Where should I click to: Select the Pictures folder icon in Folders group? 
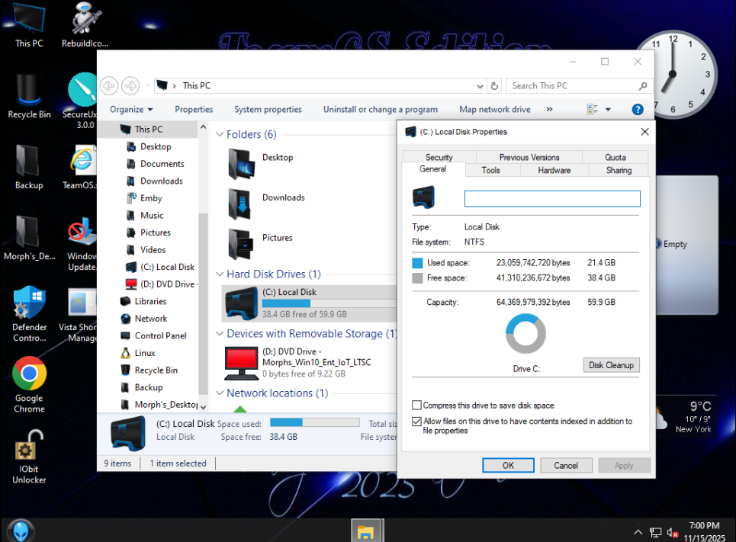[x=241, y=244]
